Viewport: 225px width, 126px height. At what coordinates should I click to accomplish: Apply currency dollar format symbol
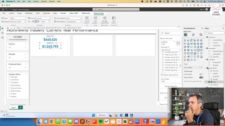(29, 21)
